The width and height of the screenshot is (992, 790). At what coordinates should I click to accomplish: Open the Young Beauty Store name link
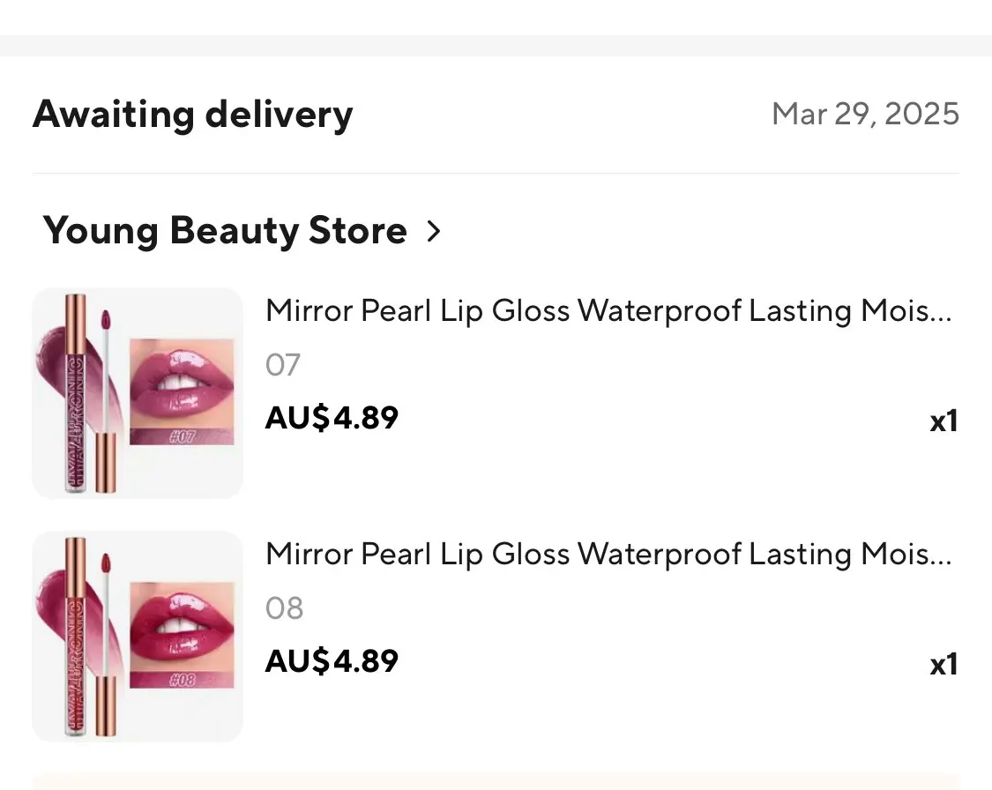[x=225, y=231]
